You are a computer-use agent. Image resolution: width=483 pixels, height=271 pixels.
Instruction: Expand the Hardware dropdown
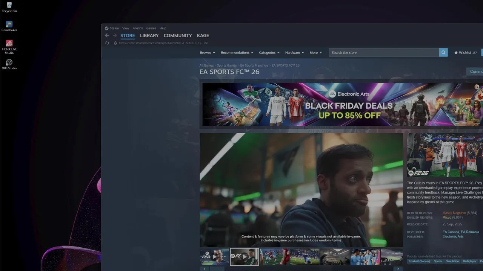pyautogui.click(x=294, y=53)
